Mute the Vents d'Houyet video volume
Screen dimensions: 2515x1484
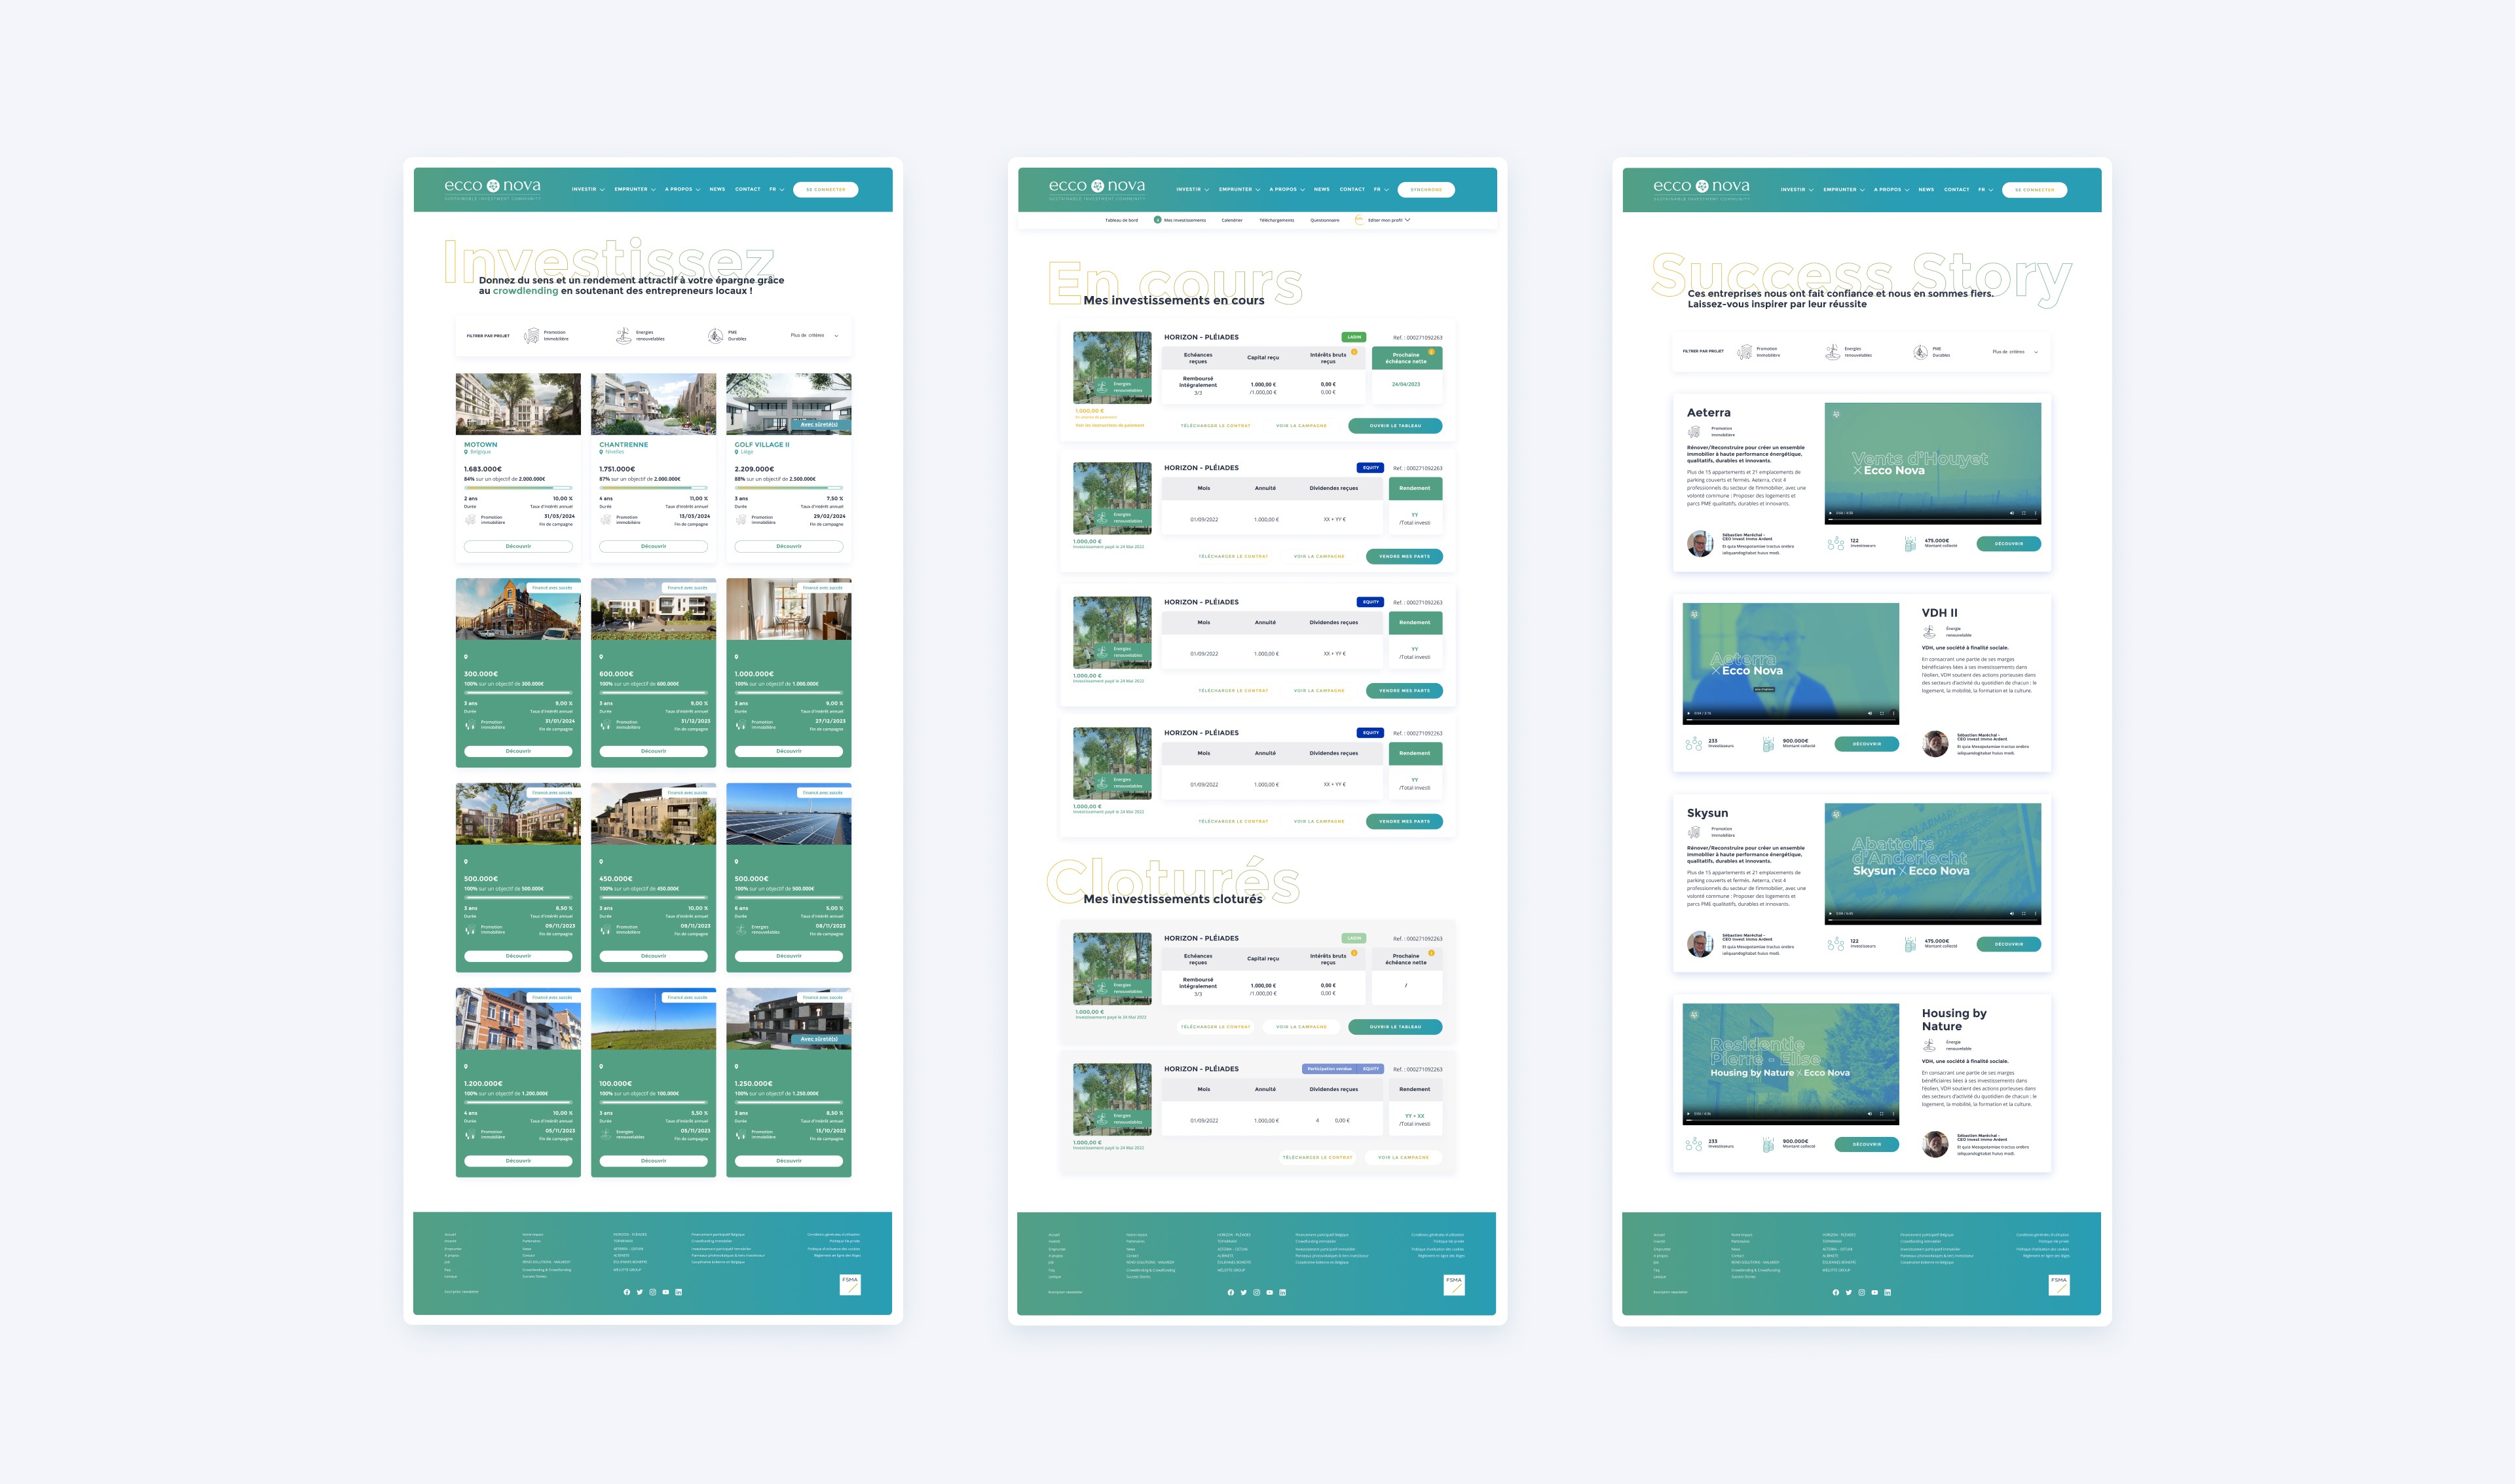tap(2012, 513)
